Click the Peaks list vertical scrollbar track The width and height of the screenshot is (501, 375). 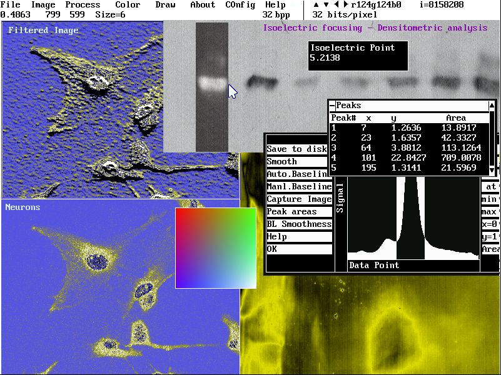tap(492, 137)
